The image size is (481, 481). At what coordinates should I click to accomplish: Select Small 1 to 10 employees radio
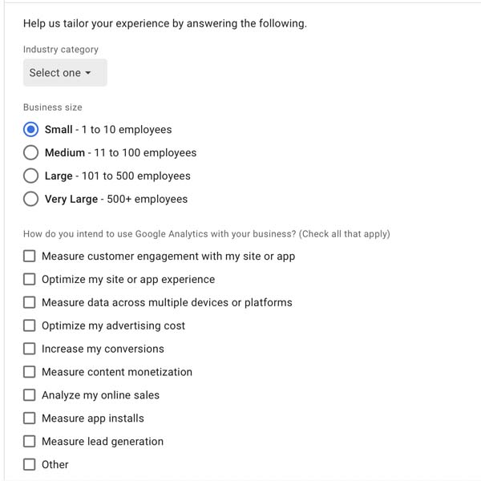click(30, 129)
